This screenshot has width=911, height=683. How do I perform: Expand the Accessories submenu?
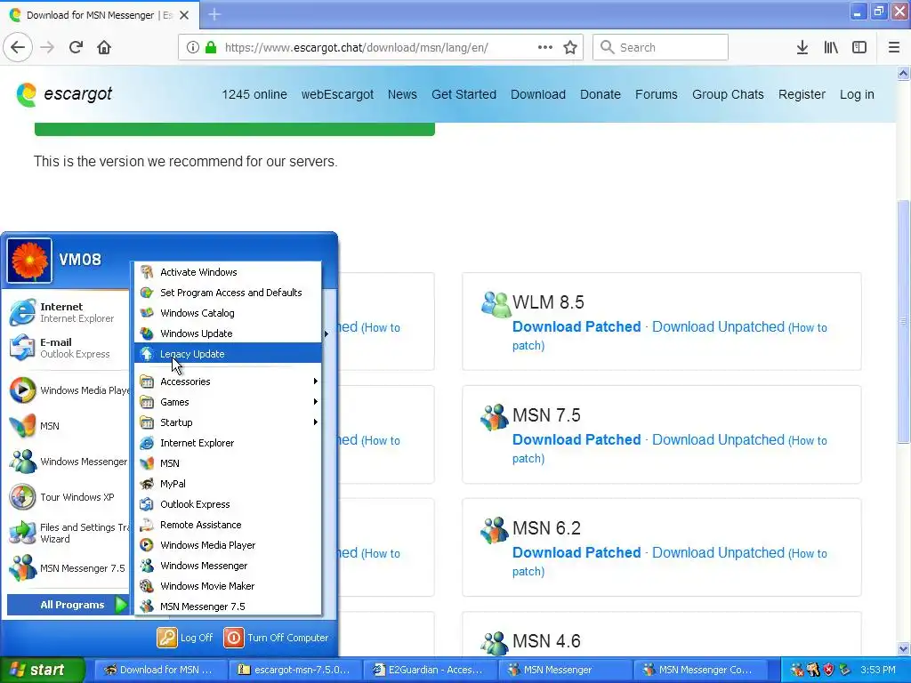[x=228, y=382]
